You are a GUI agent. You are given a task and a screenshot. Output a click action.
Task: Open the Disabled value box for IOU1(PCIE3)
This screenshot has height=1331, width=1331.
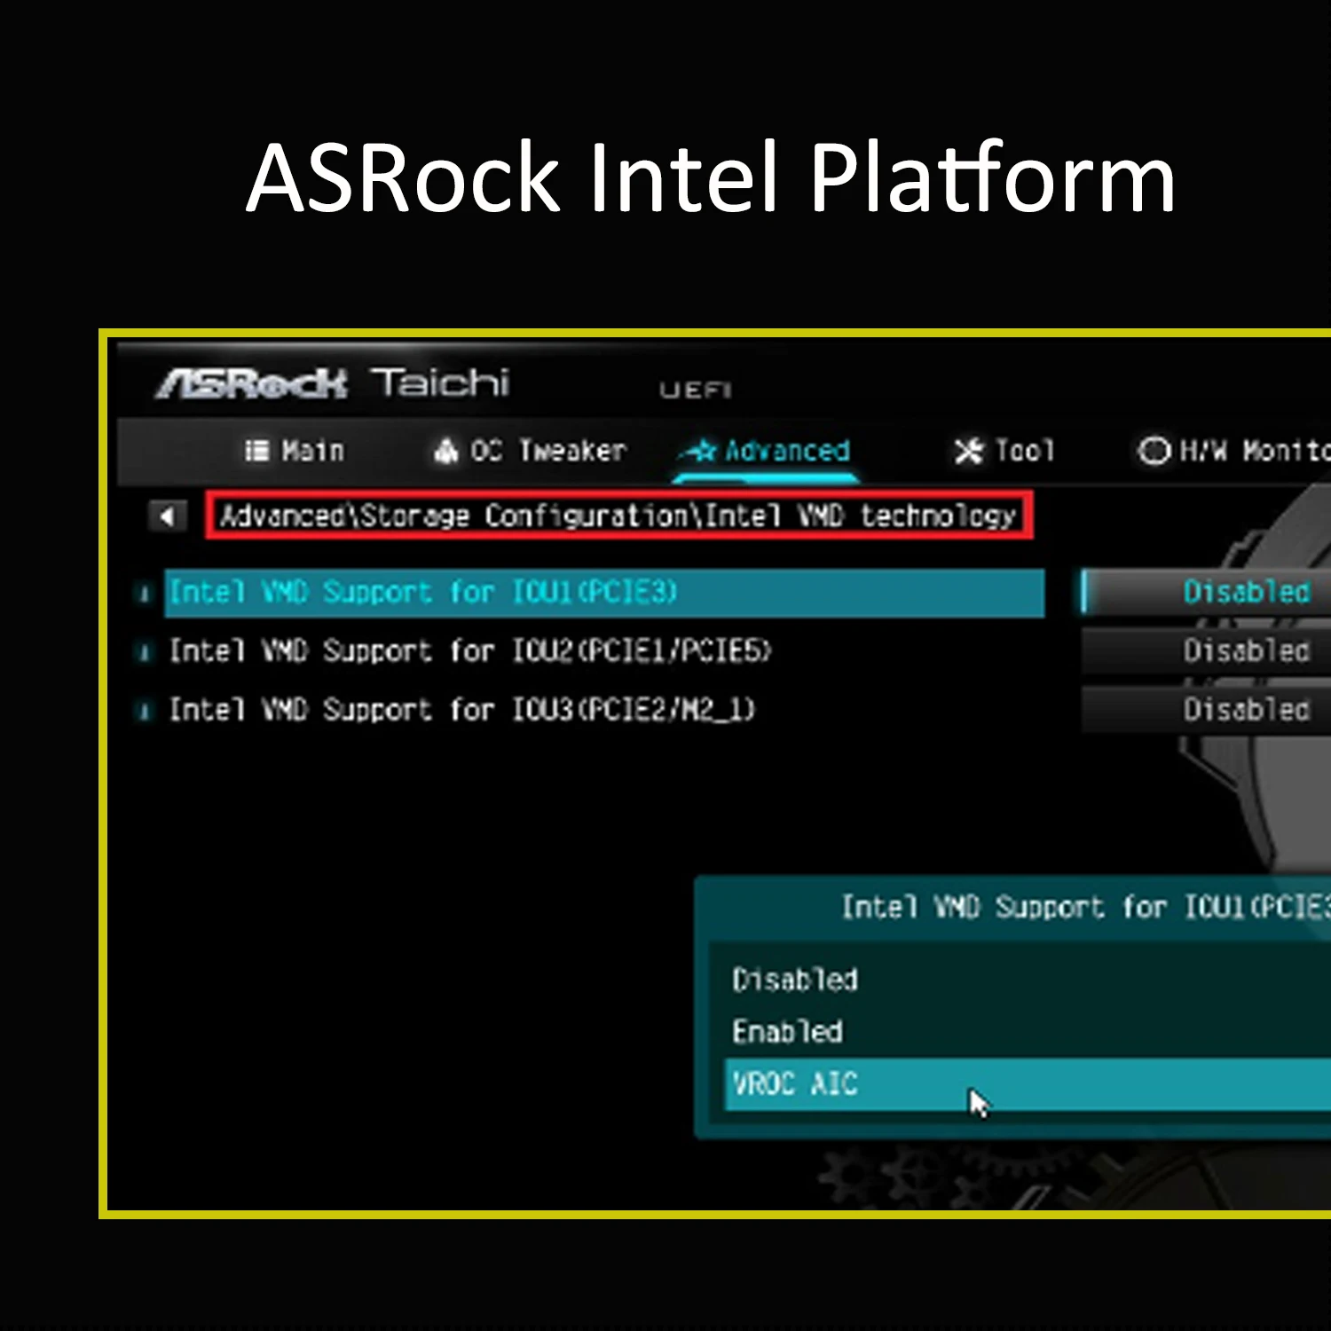1206,592
